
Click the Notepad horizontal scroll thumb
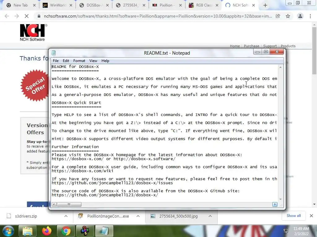point(69,204)
